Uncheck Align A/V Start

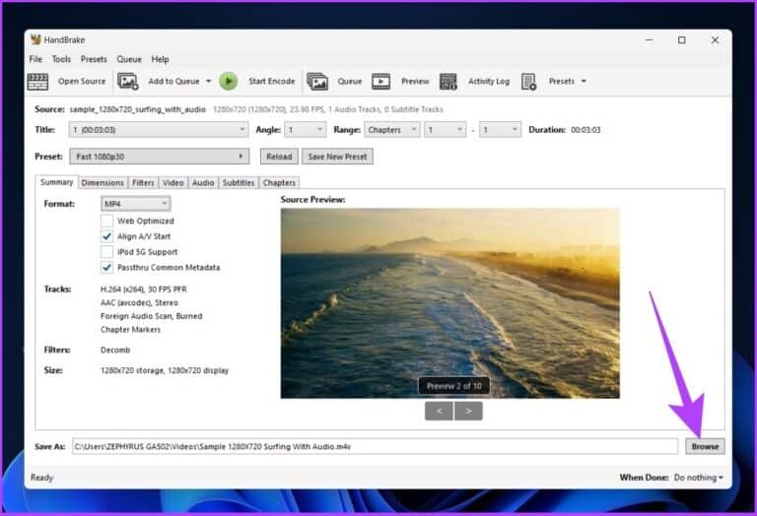[106, 236]
